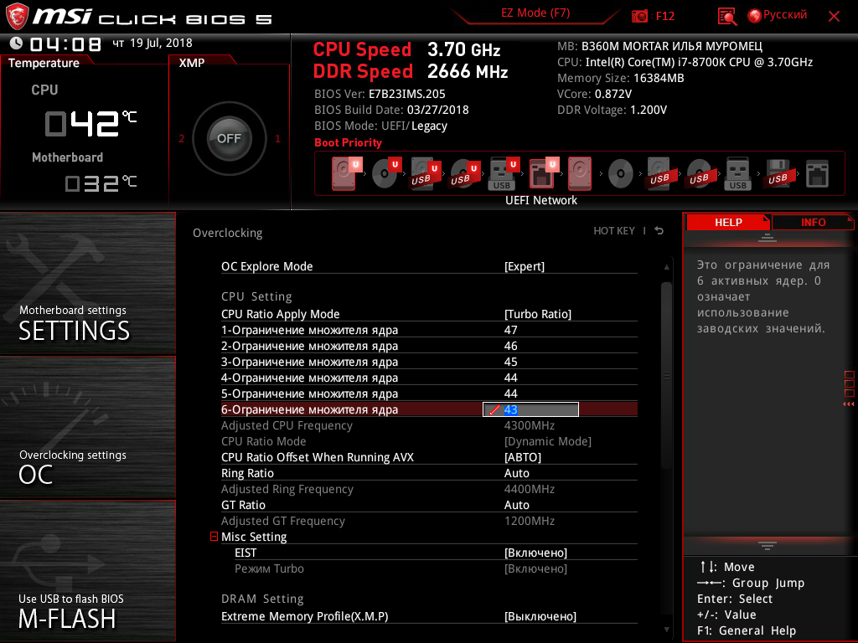Click the date чт 19 Jul, 2018

(x=152, y=43)
